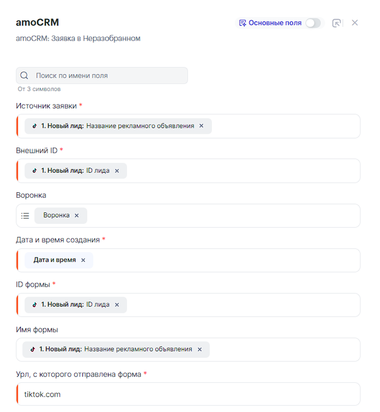Remove the Воронка tag
This screenshot has width=380, height=412.
click(77, 215)
